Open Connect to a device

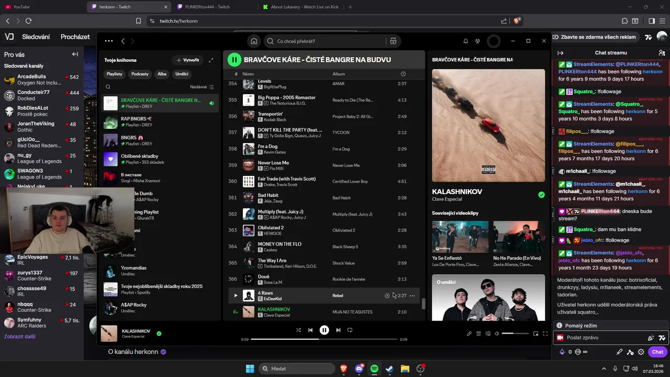tap(488, 334)
